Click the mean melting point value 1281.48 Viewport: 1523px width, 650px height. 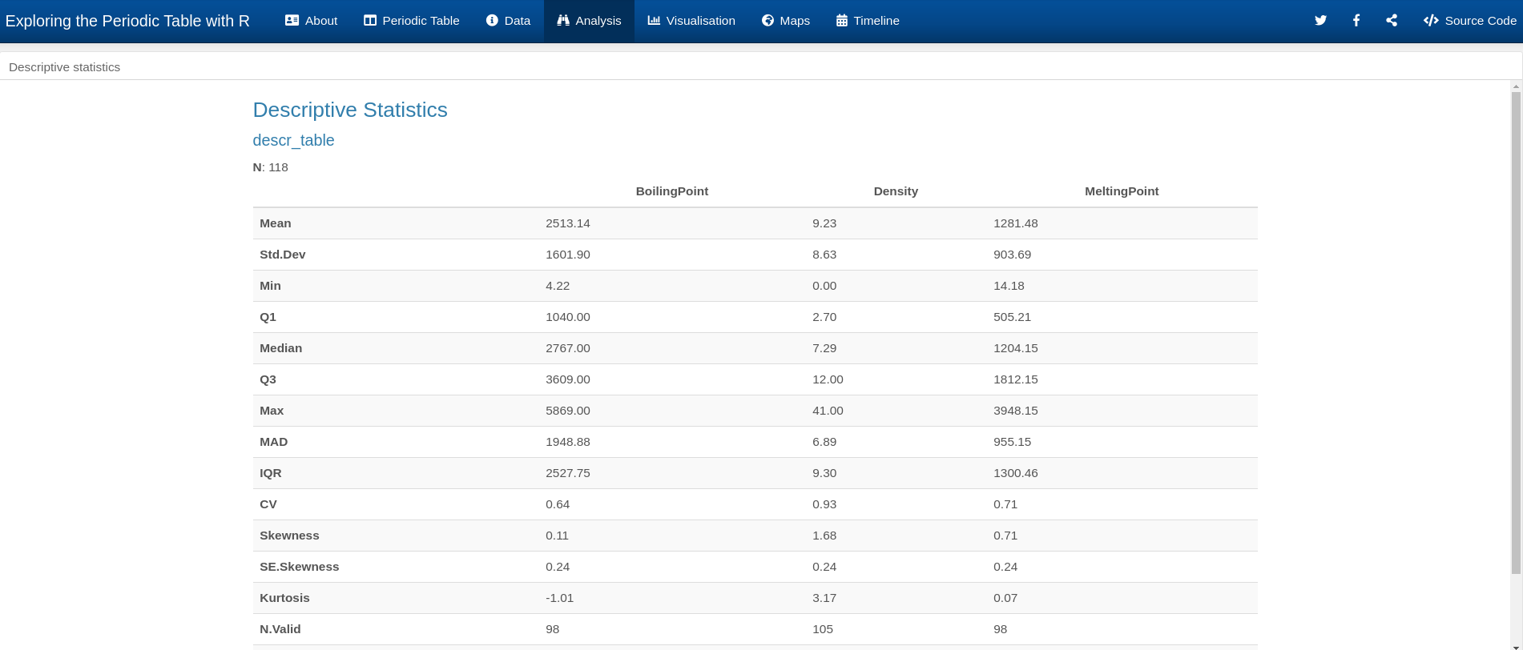(1016, 223)
